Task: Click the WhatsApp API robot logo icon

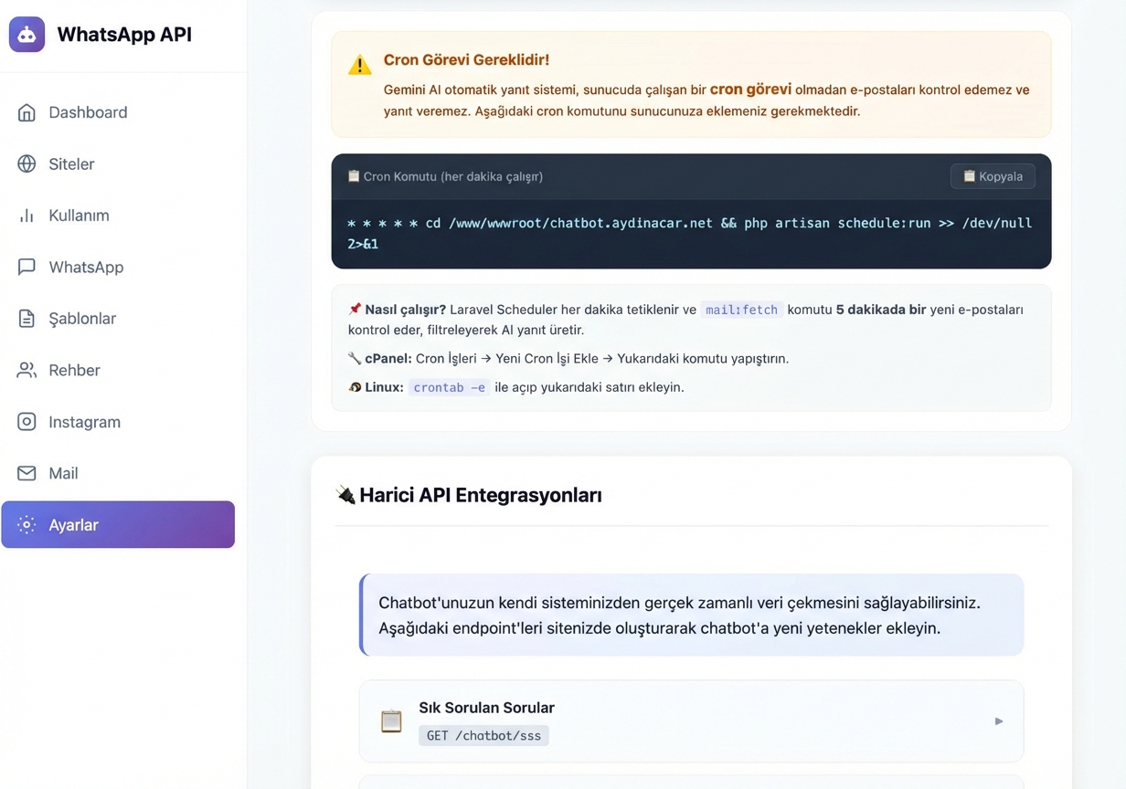Action: 27,35
